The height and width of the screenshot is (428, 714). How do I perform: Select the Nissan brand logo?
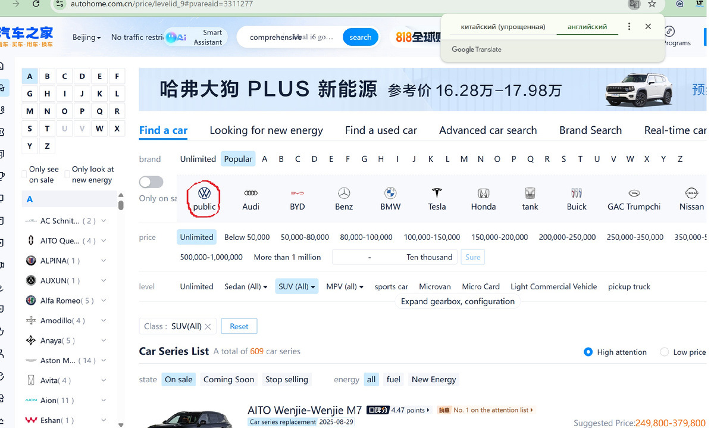691,193
